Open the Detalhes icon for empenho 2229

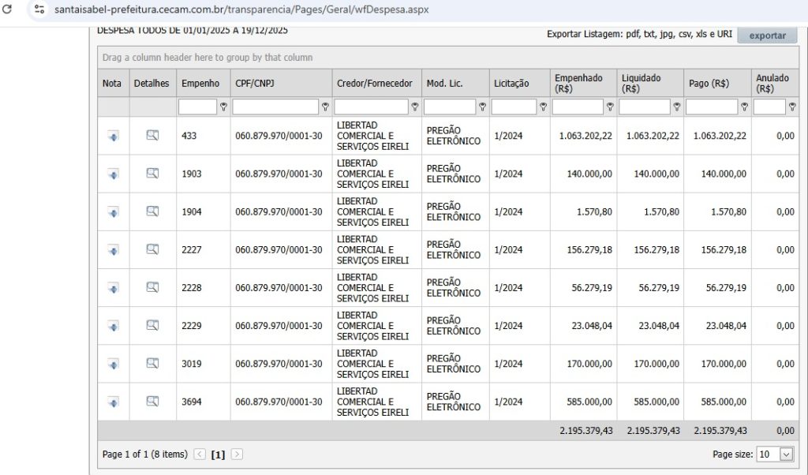pyautogui.click(x=152, y=326)
